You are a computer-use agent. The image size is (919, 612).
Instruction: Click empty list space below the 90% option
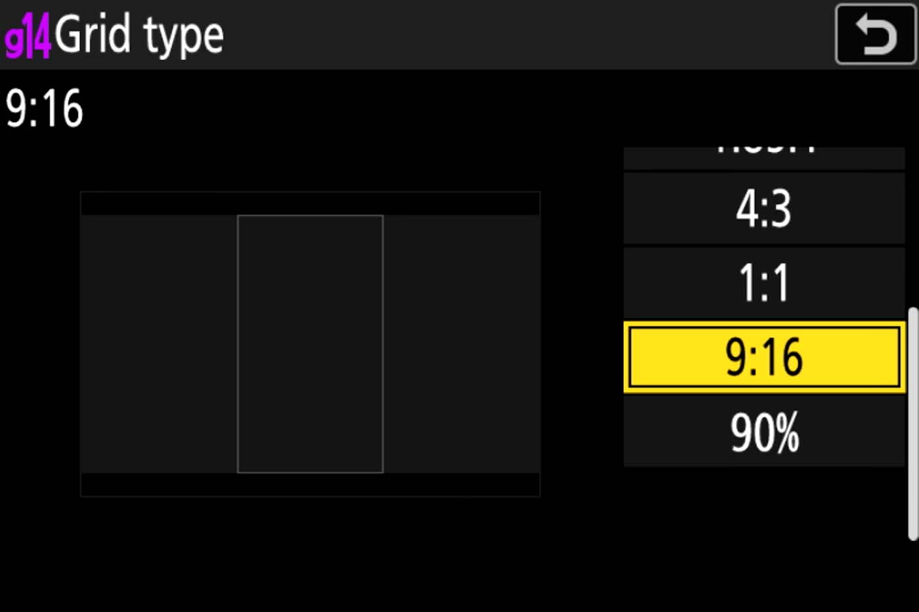pos(763,518)
